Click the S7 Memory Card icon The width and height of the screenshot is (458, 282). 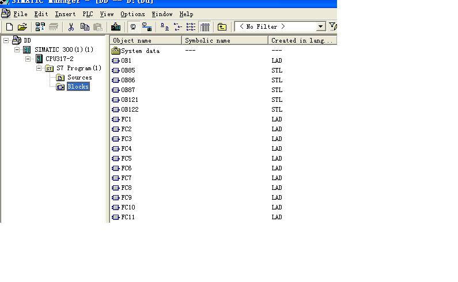54,27
